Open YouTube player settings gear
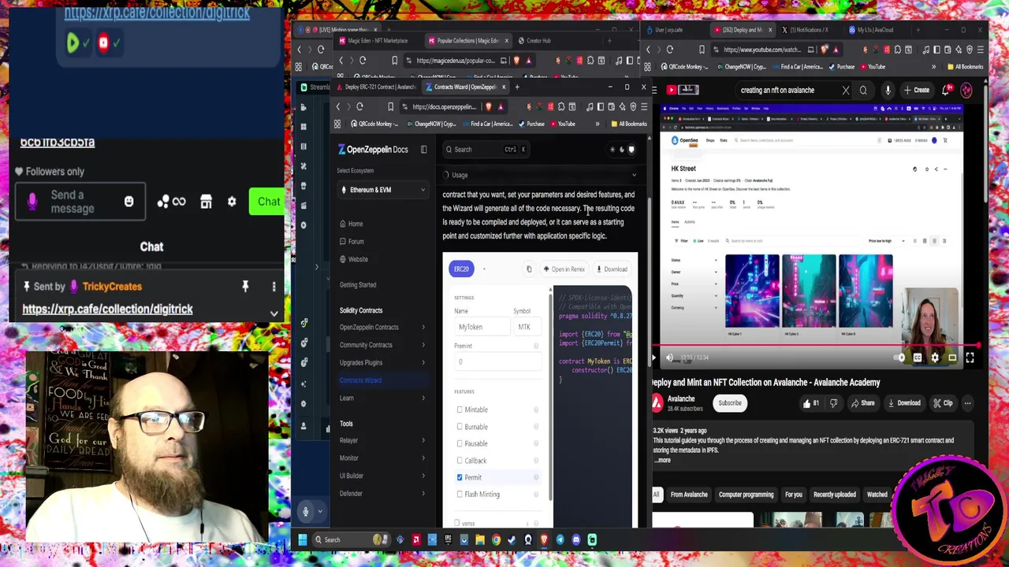This screenshot has width=1009, height=567. [935, 358]
